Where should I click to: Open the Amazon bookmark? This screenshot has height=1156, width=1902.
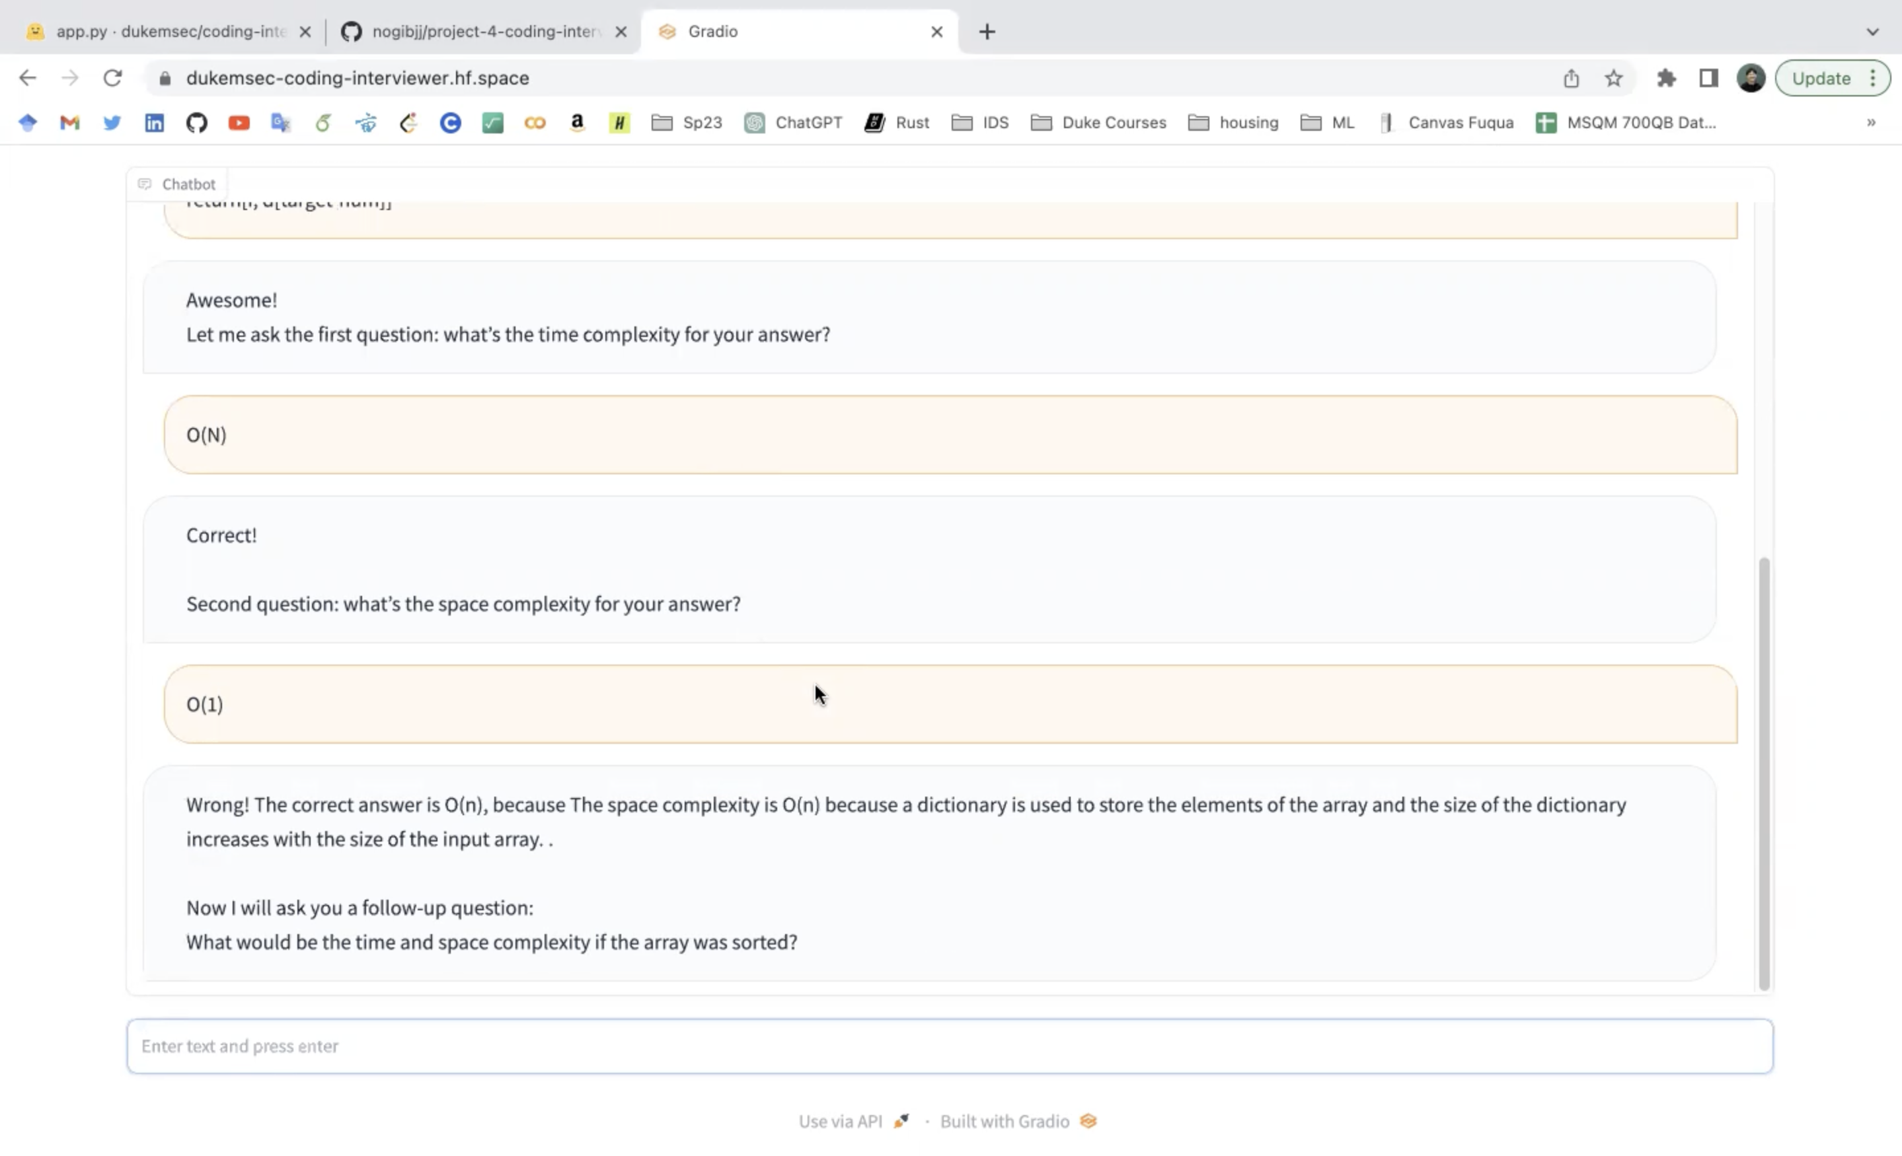click(x=577, y=122)
